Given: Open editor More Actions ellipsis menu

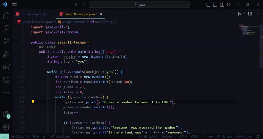Looking at the screenshot, I should coord(257,14).
